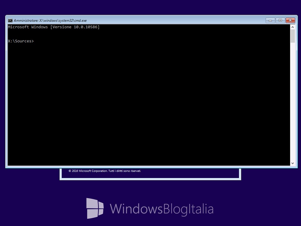Screen dimensions: 301x226
Task: Maximize the command prompt window
Action: point(280,20)
